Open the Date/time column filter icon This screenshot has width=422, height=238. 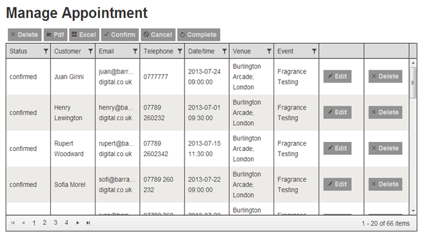[225, 51]
